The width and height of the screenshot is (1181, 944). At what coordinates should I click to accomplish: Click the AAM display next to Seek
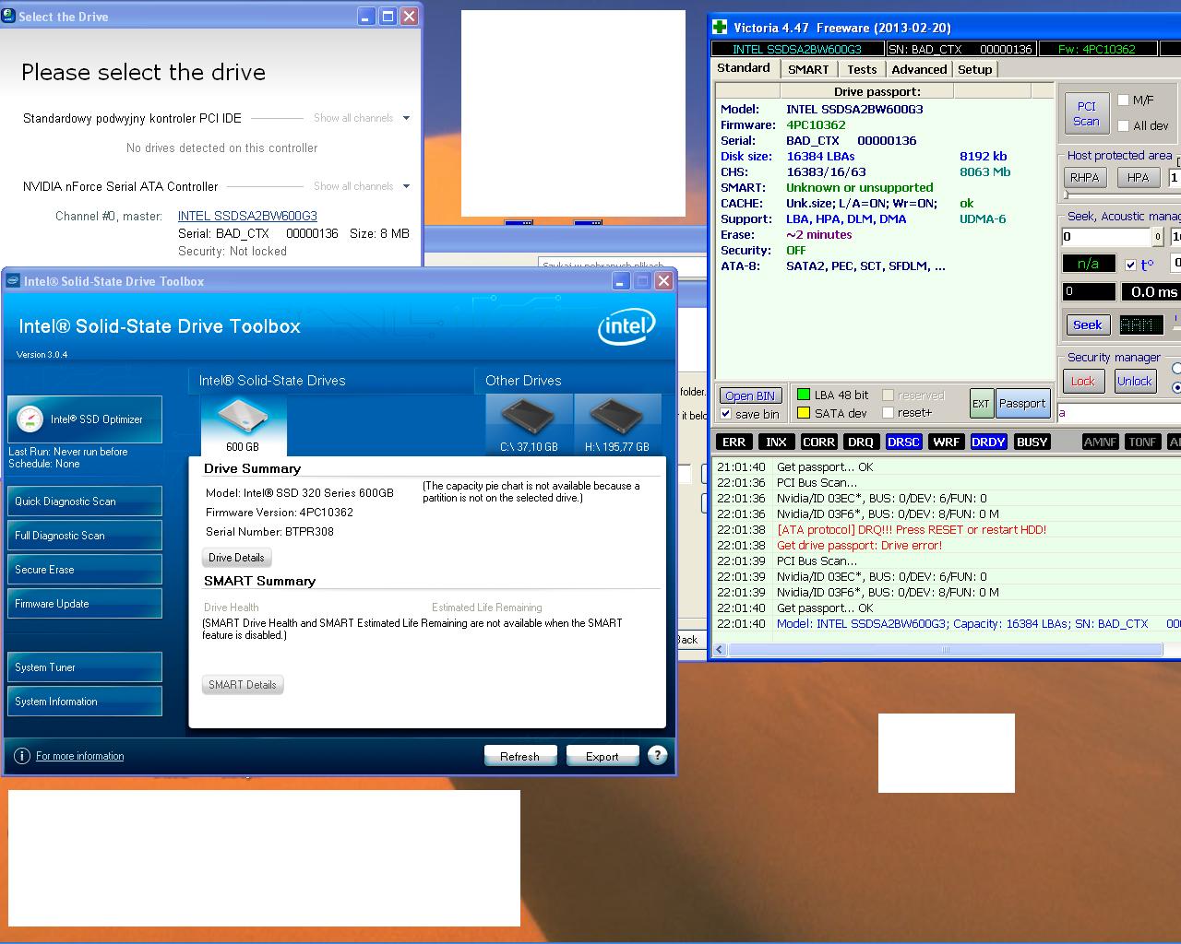click(1141, 324)
